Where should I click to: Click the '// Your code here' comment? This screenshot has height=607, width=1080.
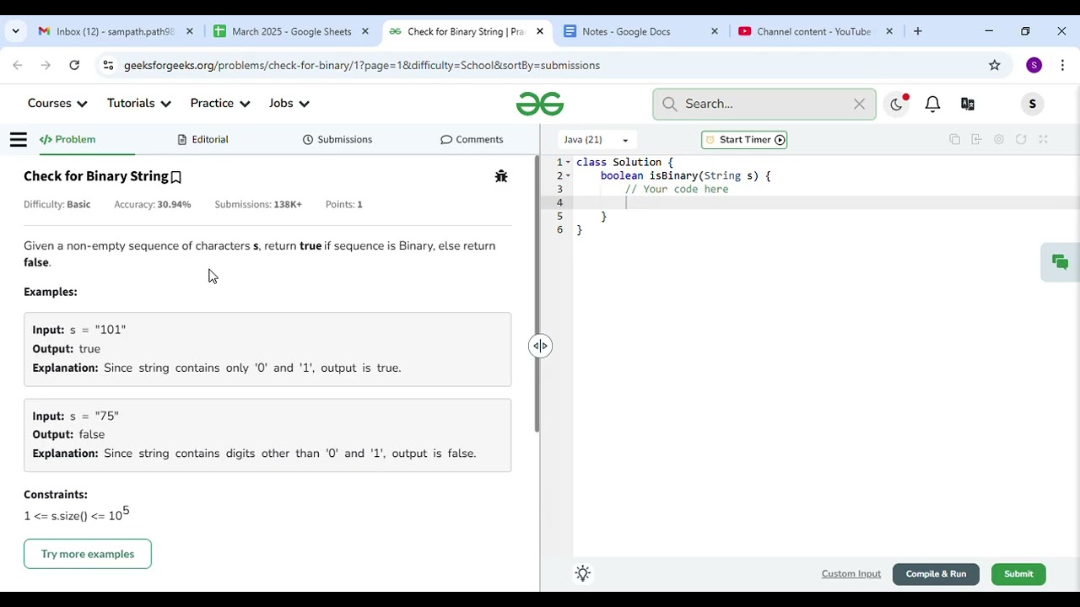pos(677,189)
